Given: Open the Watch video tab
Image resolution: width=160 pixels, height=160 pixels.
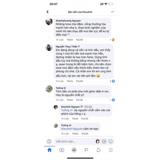Looking at the screenshot, I should pos(62,150).
